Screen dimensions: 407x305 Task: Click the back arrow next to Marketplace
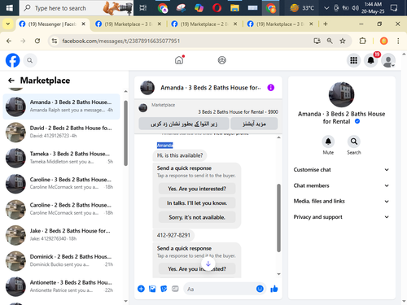(x=11, y=81)
